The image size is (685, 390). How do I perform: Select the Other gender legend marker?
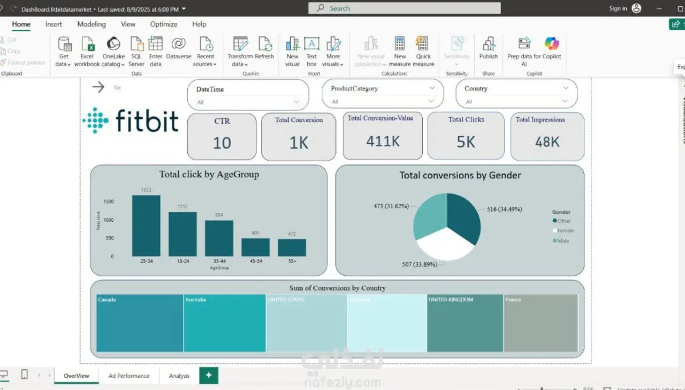555,221
